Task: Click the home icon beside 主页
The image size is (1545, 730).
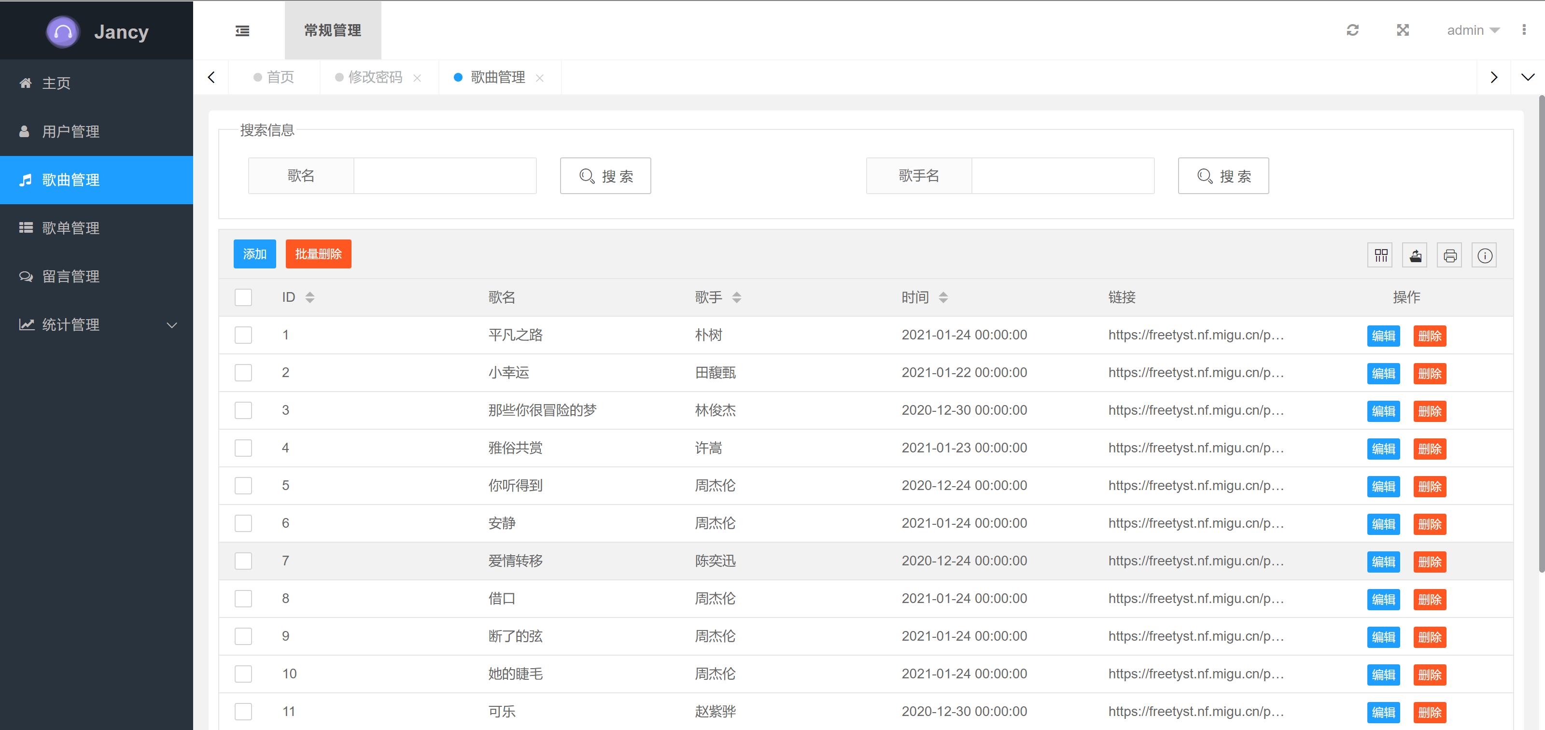Action: [x=25, y=83]
